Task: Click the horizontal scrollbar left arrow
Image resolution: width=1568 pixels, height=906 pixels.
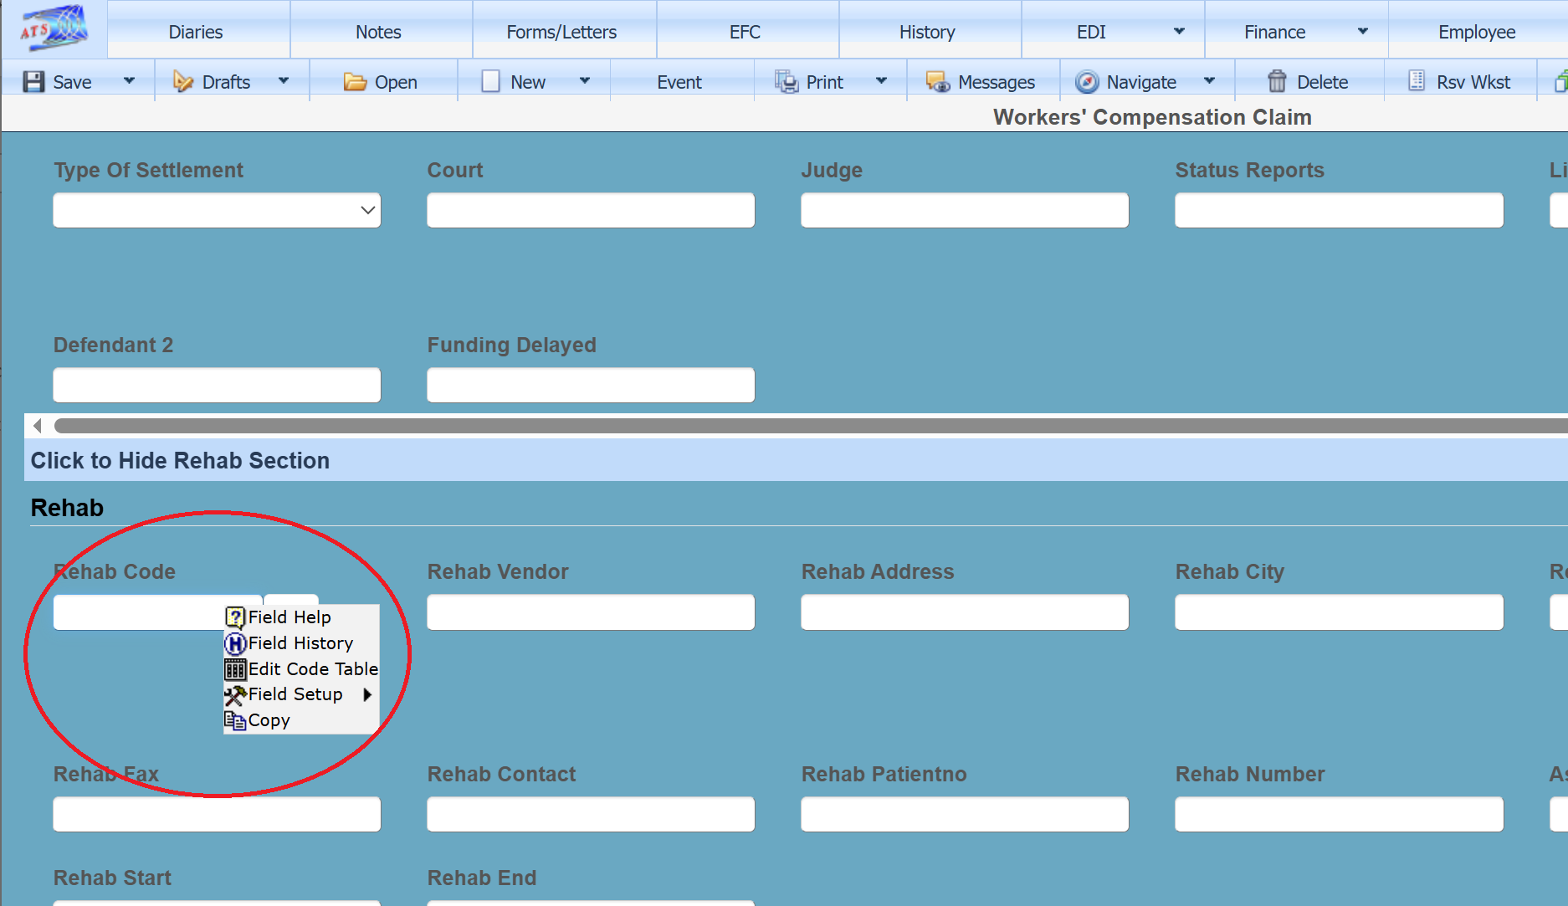Action: [38, 426]
